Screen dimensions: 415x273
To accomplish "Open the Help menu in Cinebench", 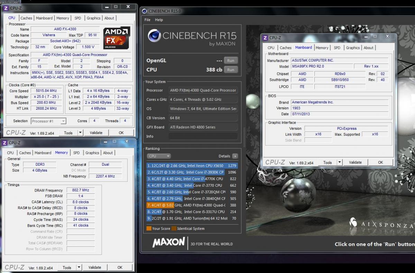I will pos(159,20).
